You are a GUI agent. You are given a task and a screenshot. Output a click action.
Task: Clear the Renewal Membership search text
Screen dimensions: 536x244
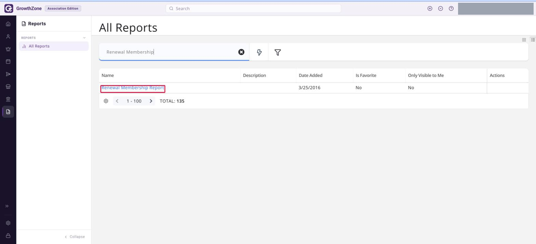pos(241,52)
